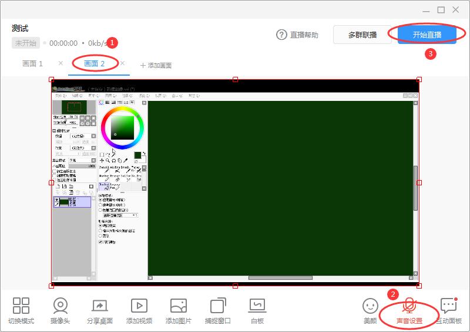Show the 互动面板 interaction panel
470x332 pixels.
(x=449, y=310)
